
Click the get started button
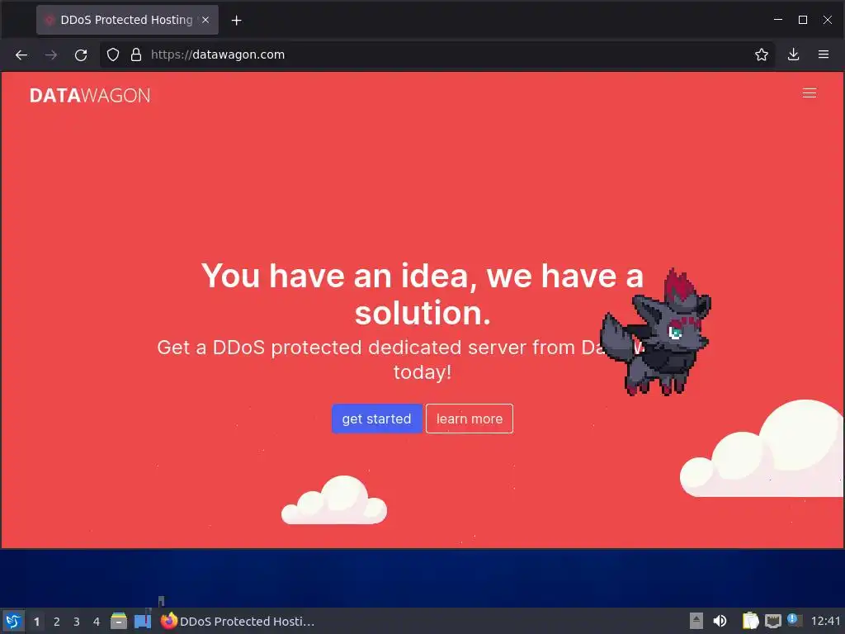tap(376, 419)
